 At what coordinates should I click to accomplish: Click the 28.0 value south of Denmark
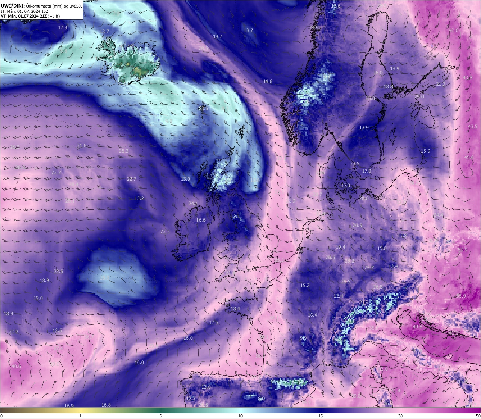364,198
